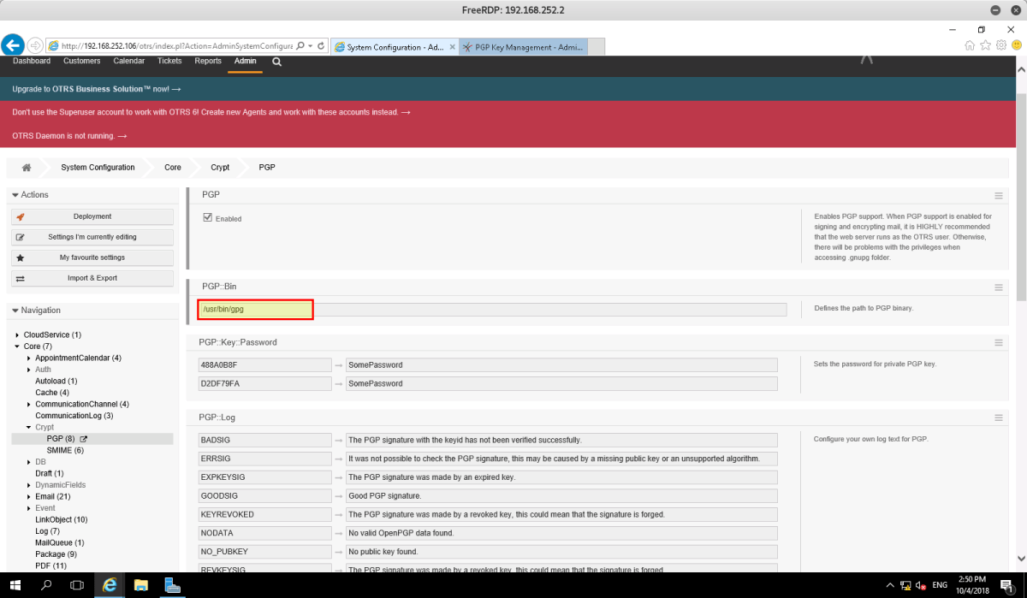The height and width of the screenshot is (598, 1027).
Task: Open the Admin menu
Action: coord(245,61)
